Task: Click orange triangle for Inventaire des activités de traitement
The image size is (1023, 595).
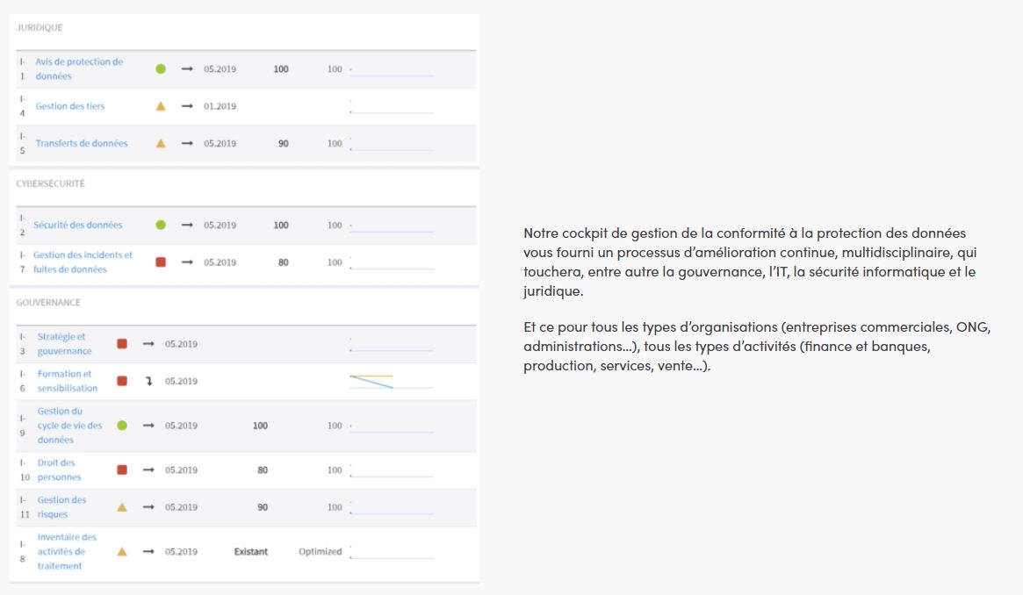Action: (122, 551)
